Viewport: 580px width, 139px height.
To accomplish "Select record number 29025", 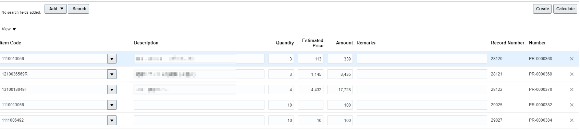I will tap(496, 105).
